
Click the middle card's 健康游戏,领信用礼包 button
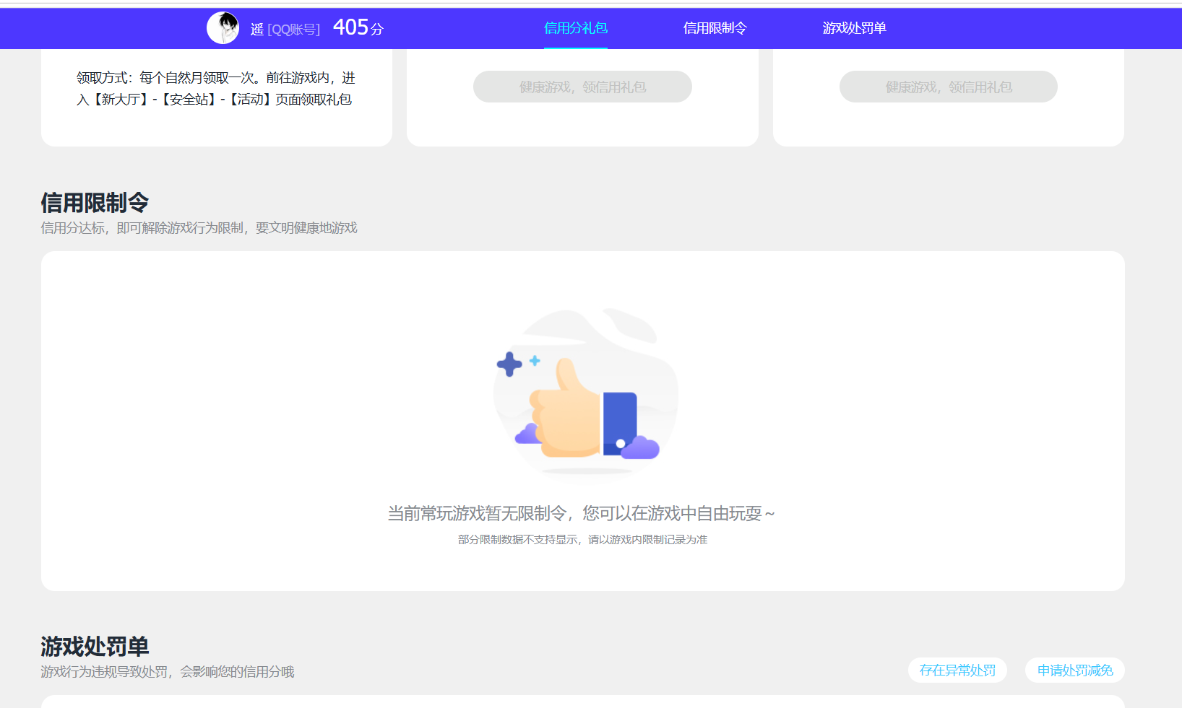(x=582, y=87)
